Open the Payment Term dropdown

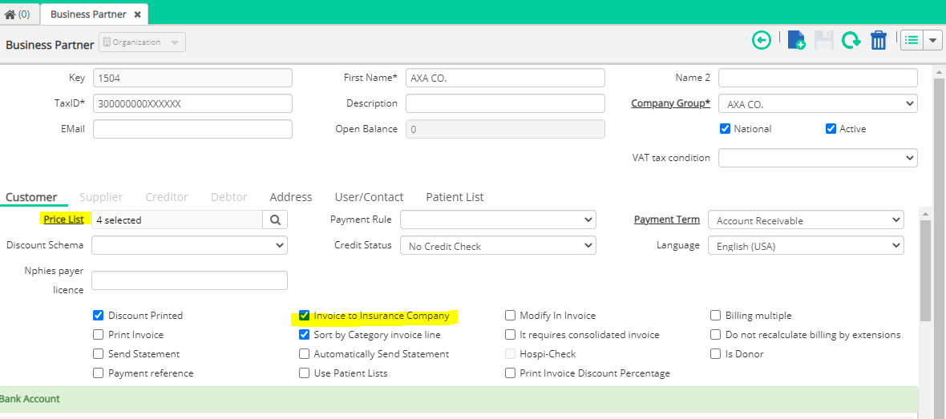click(806, 220)
